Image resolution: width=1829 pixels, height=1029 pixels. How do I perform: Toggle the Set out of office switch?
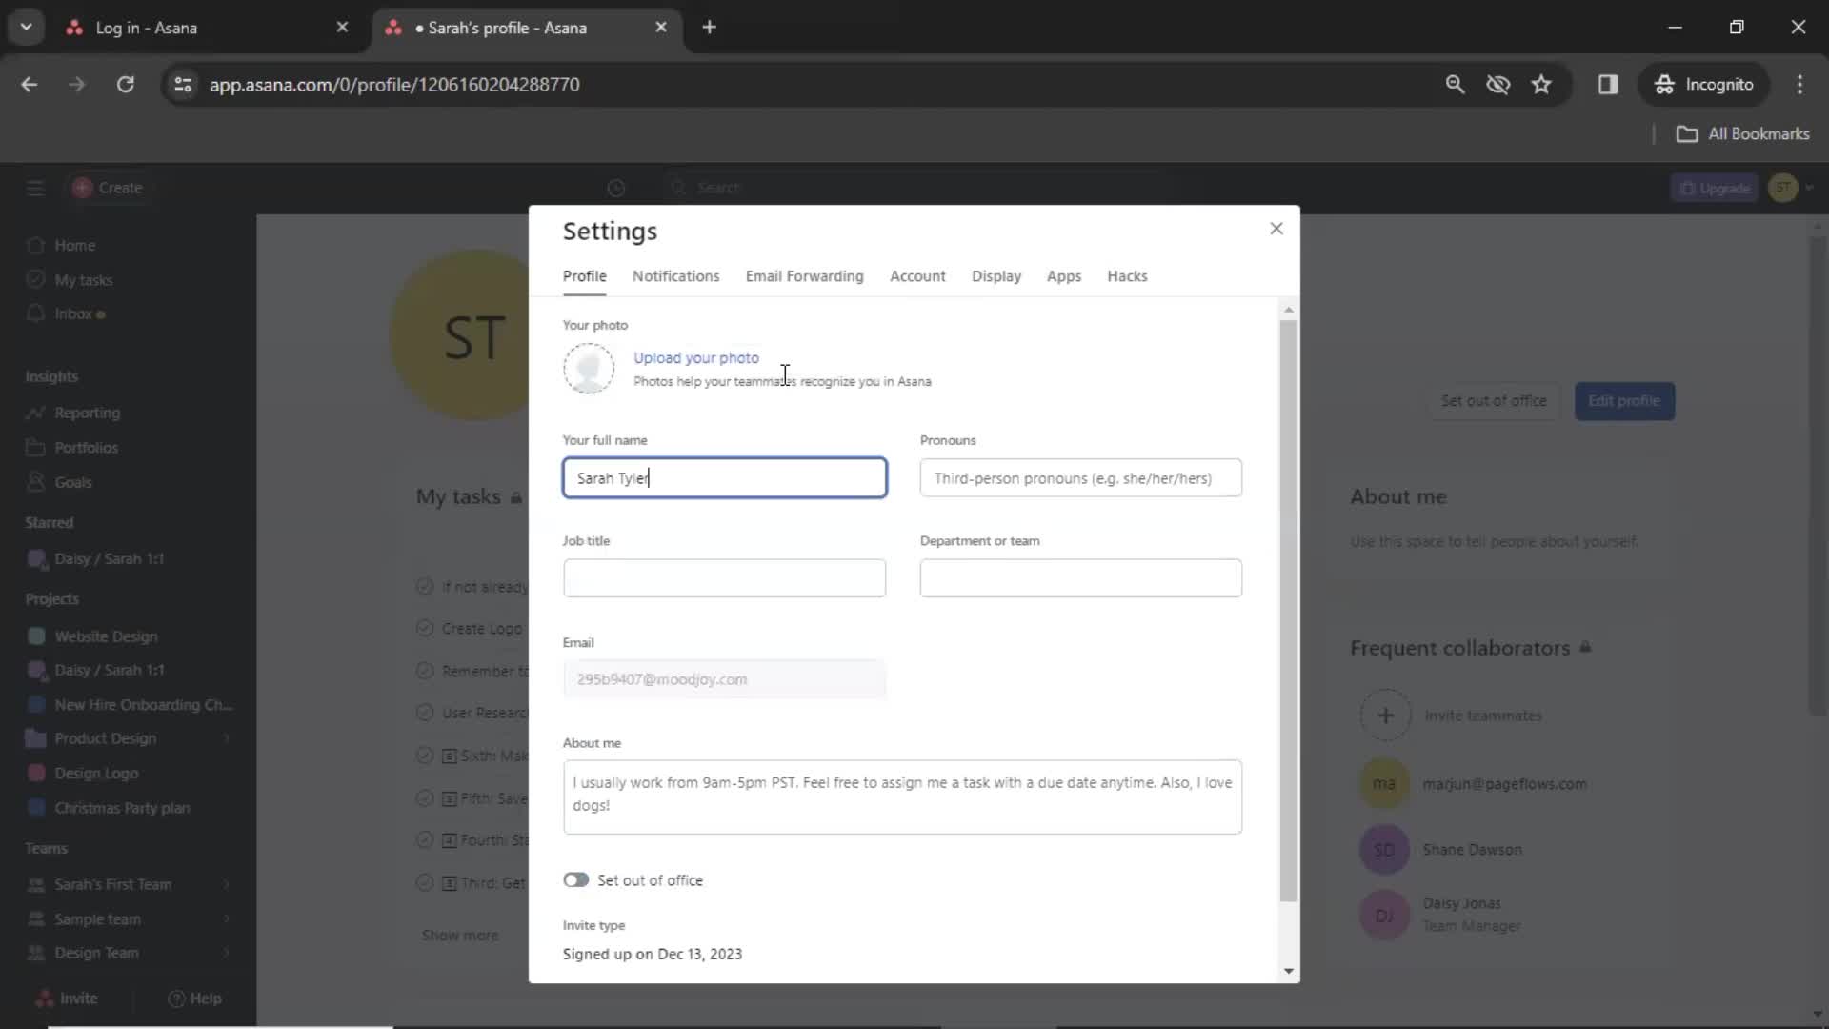coord(575,879)
